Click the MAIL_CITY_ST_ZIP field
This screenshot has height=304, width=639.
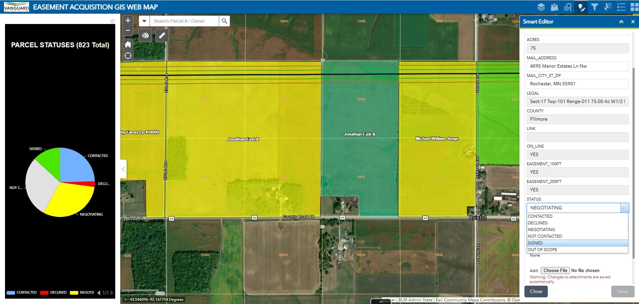(578, 84)
